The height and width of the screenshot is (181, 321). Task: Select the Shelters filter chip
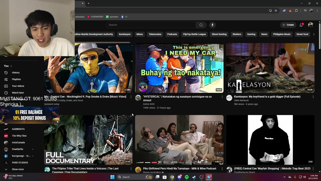coord(237,34)
